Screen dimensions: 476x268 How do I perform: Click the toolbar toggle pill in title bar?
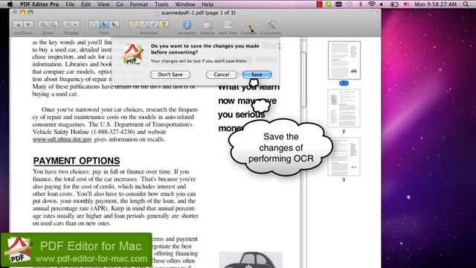tap(375, 13)
